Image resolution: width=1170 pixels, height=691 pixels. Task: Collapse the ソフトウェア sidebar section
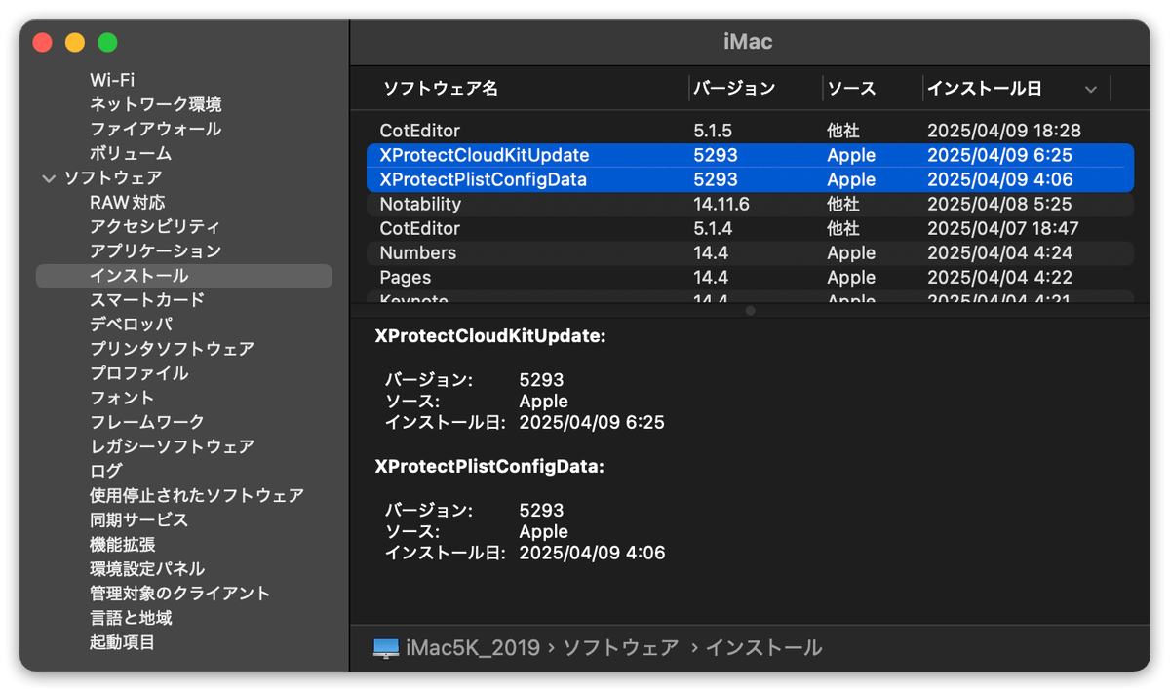pyautogui.click(x=49, y=178)
